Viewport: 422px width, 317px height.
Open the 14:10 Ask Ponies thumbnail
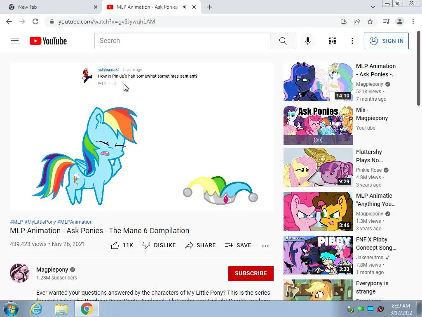pos(318,82)
